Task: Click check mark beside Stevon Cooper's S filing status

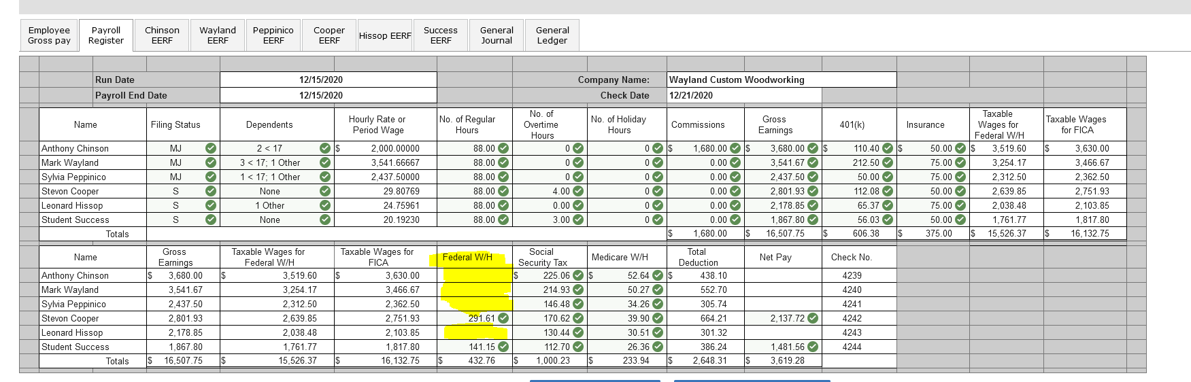Action: 211,191
